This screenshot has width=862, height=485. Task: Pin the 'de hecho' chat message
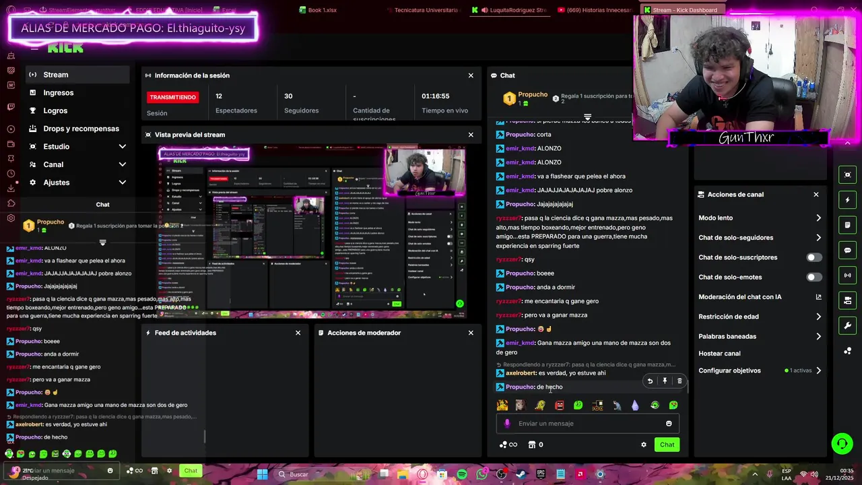coord(665,381)
